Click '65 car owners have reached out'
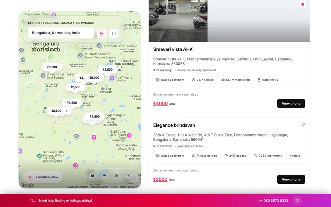This screenshot has width=331, height=207. coord(176,94)
